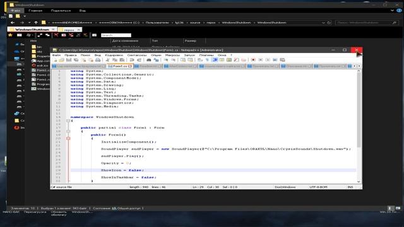Click the Notepad++ scrollbar down arrow
Screen dimensions: 404x227
pos(359,182)
